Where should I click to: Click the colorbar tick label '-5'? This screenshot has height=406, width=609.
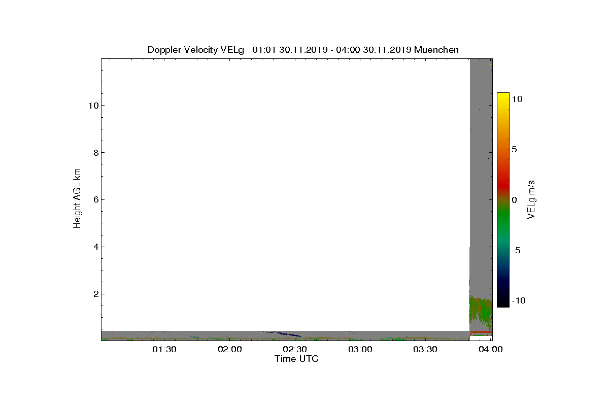[x=517, y=251]
